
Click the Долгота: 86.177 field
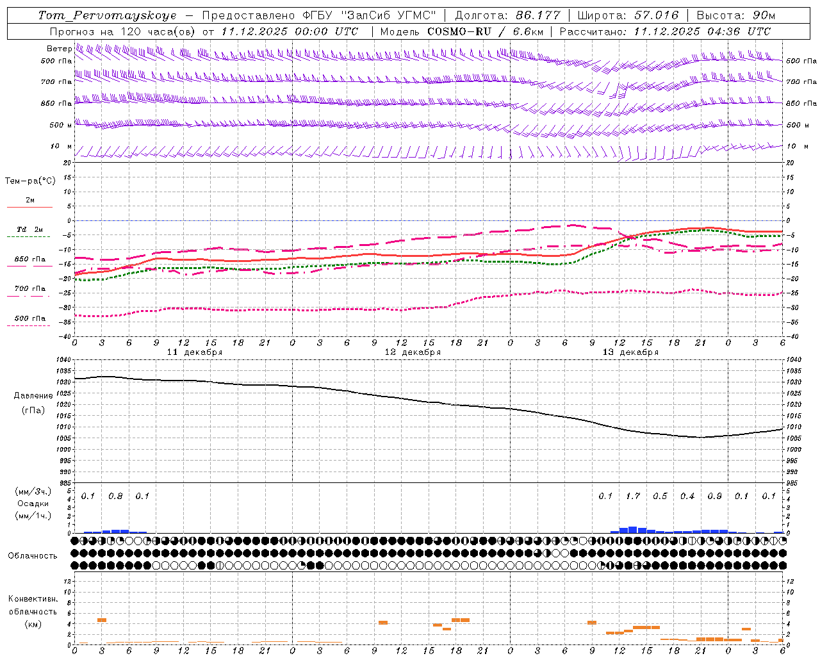[507, 15]
